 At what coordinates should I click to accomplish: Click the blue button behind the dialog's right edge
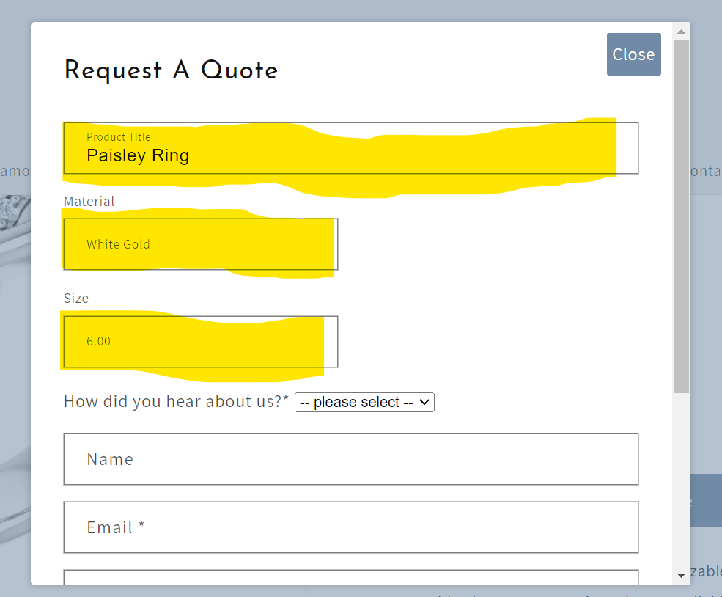pos(707,500)
